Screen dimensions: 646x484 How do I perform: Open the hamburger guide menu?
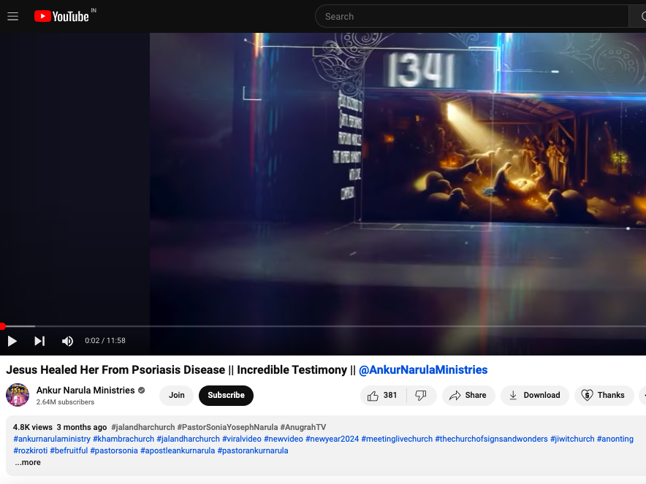[12, 16]
